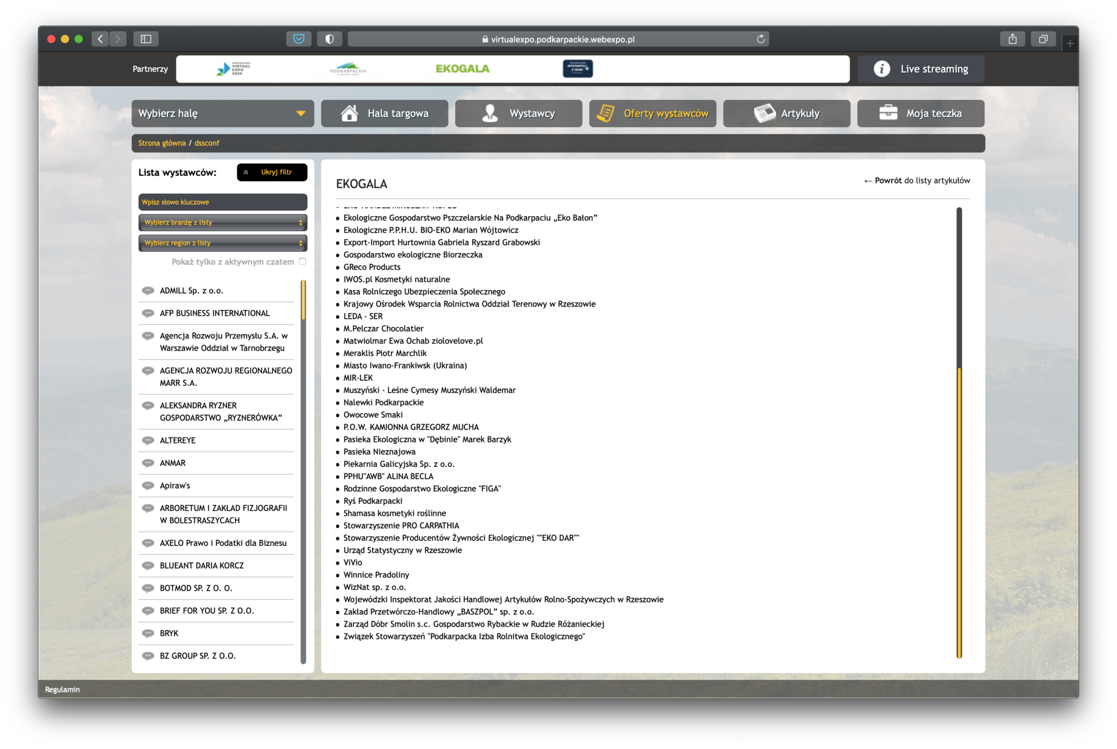The width and height of the screenshot is (1117, 749).
Task: Click chat icon beside ANMAR
Action: [148, 463]
